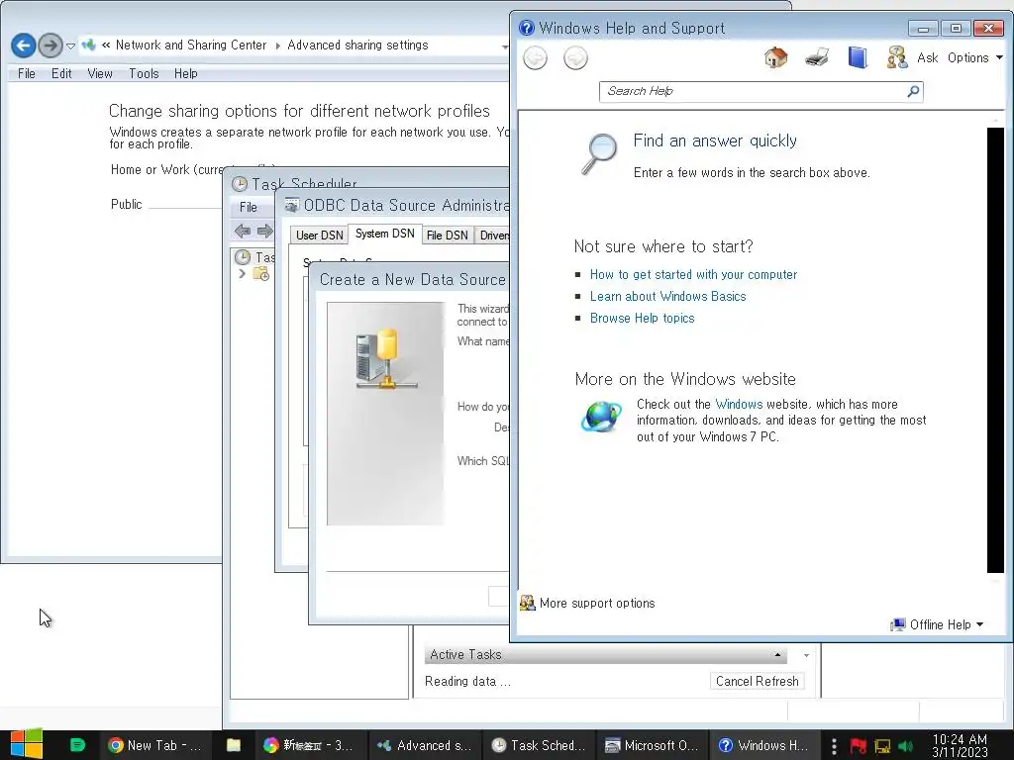Open the Windows Start button
This screenshot has width=1014, height=760.
point(27,745)
